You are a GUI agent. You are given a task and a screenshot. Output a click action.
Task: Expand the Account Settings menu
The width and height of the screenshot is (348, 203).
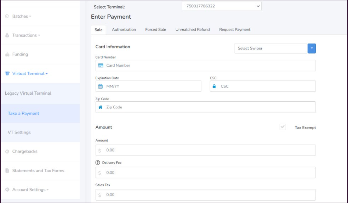tap(30, 190)
